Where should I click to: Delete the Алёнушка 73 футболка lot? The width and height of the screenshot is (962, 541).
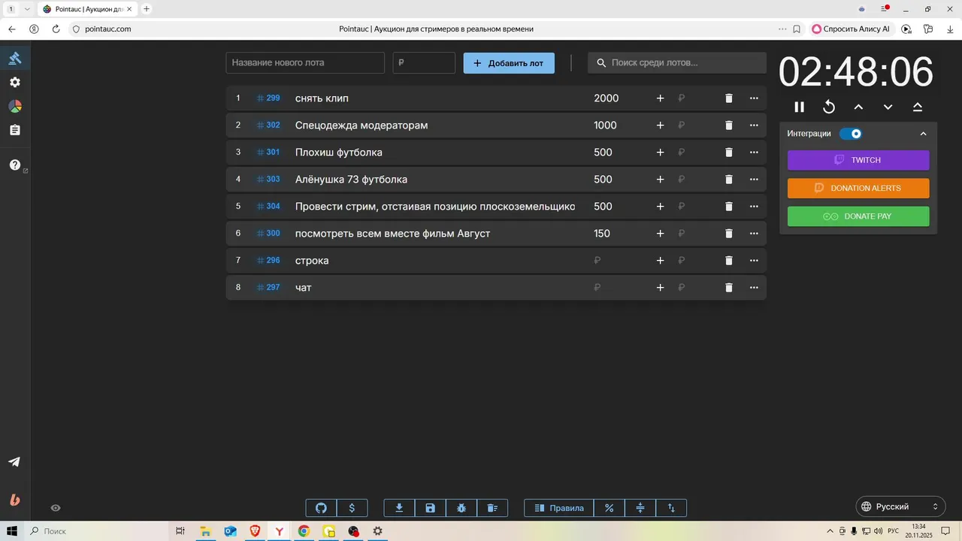pos(728,180)
